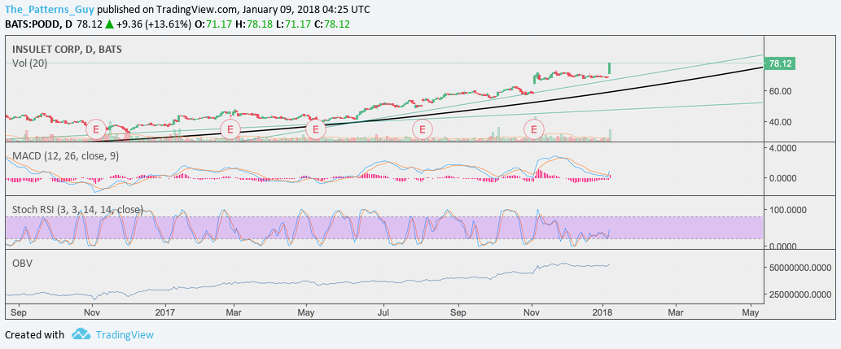Image resolution: width=841 pixels, height=349 pixels.
Task: Click the first Sep label on time axis
Action: pos(18,311)
